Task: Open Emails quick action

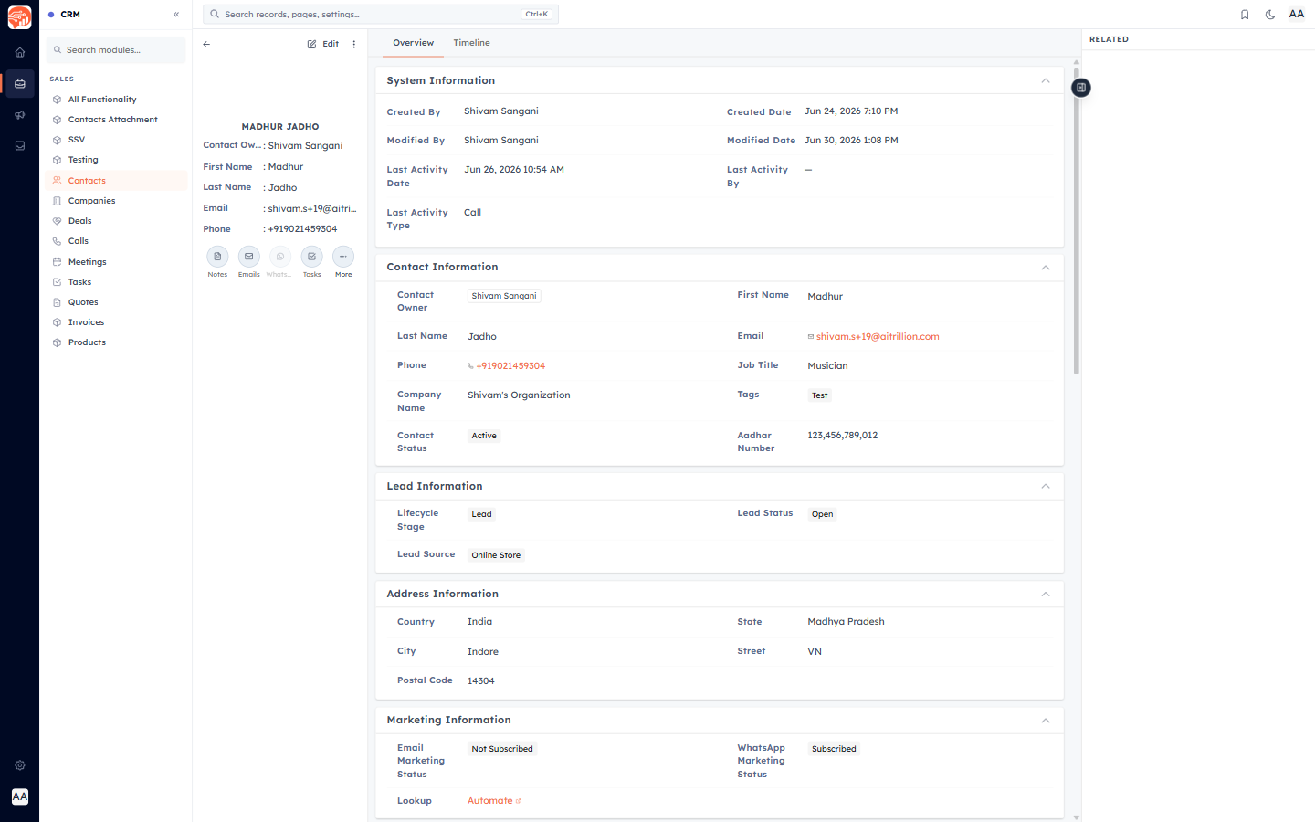Action: pos(249,257)
